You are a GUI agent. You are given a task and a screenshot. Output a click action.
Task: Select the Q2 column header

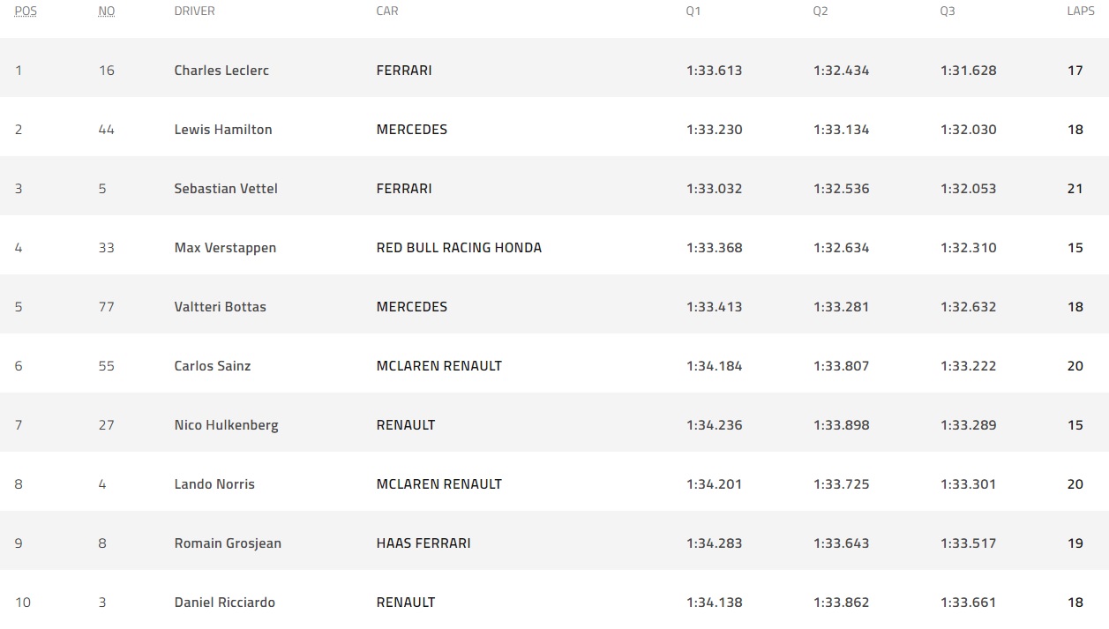coord(821,11)
